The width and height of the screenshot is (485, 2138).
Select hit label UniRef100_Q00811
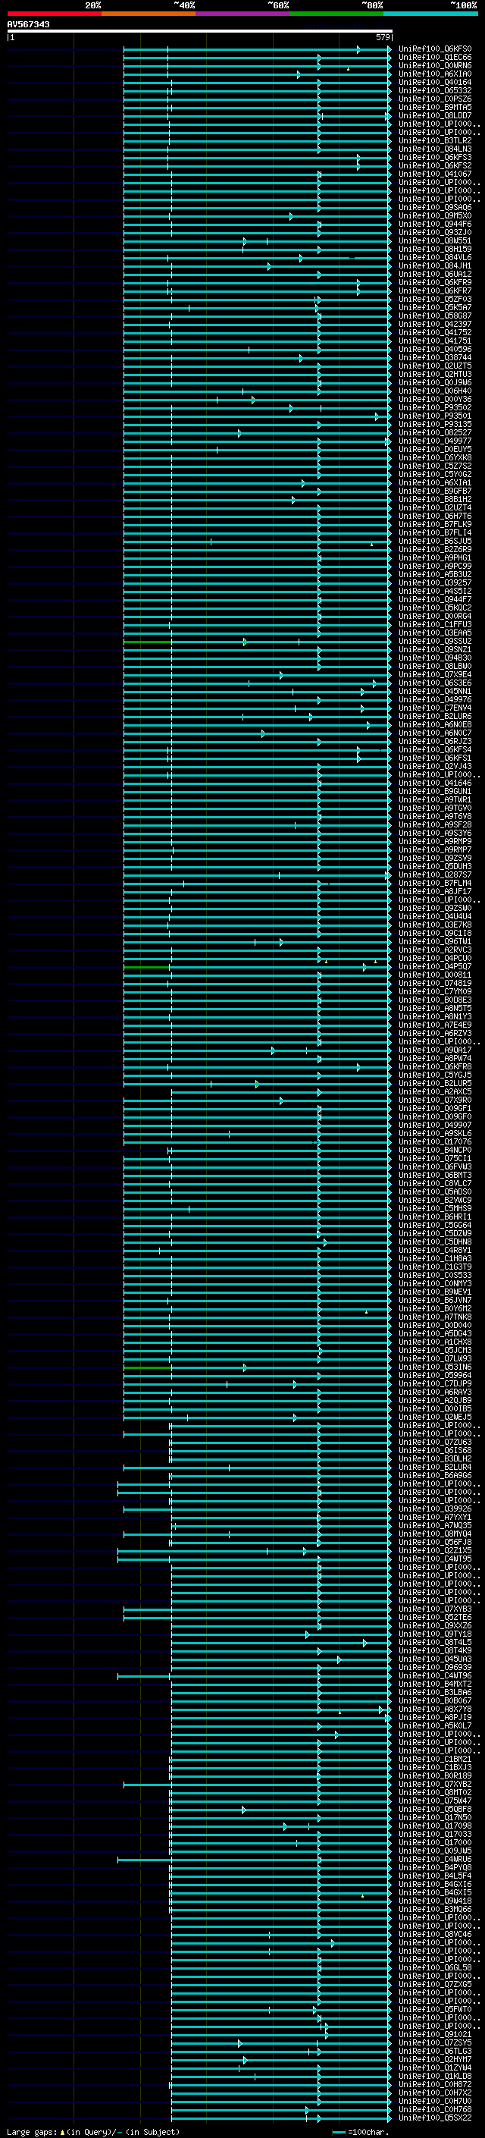pyautogui.click(x=435, y=975)
